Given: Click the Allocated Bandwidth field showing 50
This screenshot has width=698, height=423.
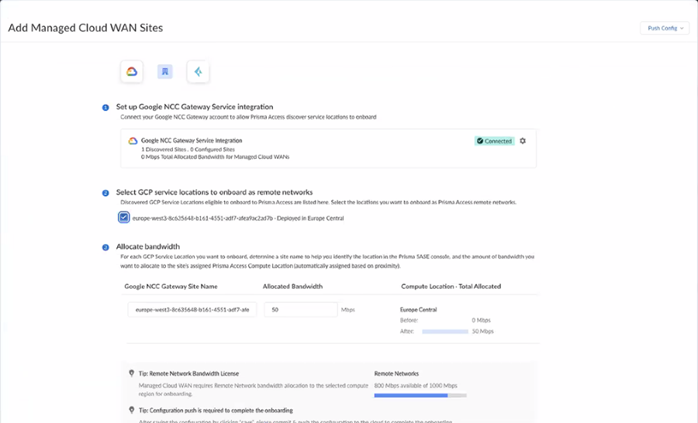Looking at the screenshot, I should (301, 310).
